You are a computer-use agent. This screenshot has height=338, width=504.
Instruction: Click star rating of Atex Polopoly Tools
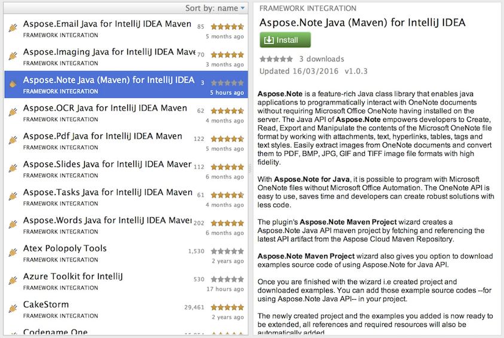pos(227,251)
